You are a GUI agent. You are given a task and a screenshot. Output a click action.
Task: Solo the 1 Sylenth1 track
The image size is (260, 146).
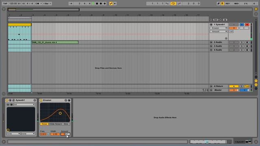click(x=242, y=25)
